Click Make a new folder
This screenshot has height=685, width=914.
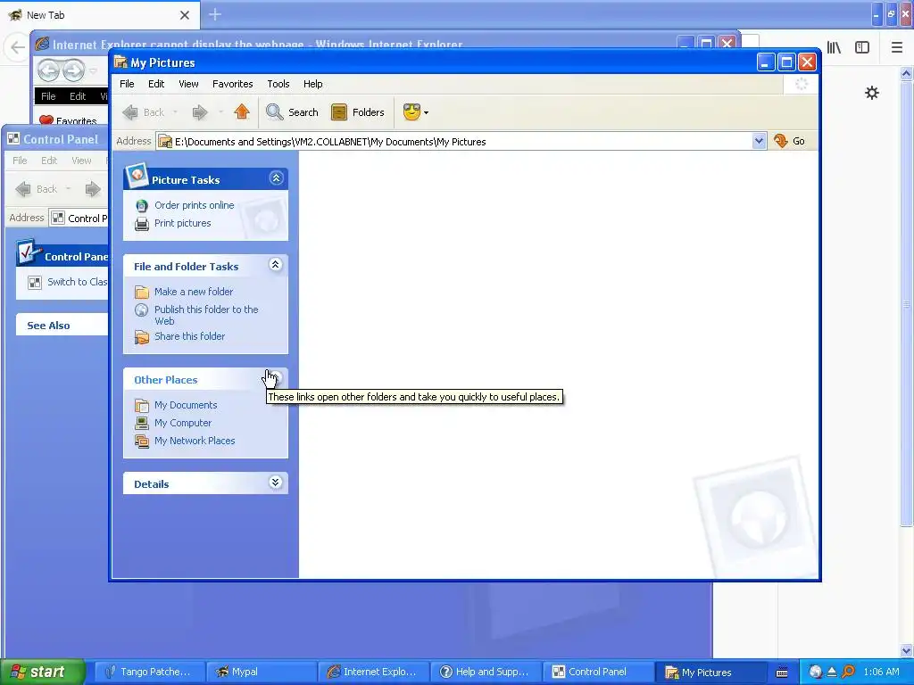(194, 292)
